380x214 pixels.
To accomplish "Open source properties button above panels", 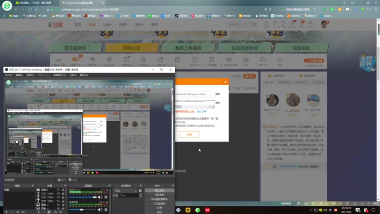I will [x=62, y=180].
